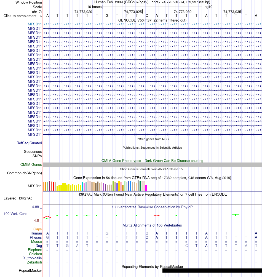This screenshot has height=277, width=262.
Task: Open the RefSeq Curated track label
Action: coord(29,143)
